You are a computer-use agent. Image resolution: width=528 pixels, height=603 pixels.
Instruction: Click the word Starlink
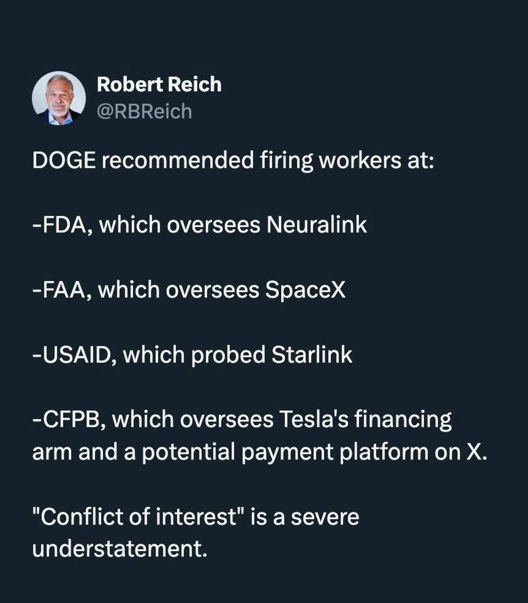[311, 354]
